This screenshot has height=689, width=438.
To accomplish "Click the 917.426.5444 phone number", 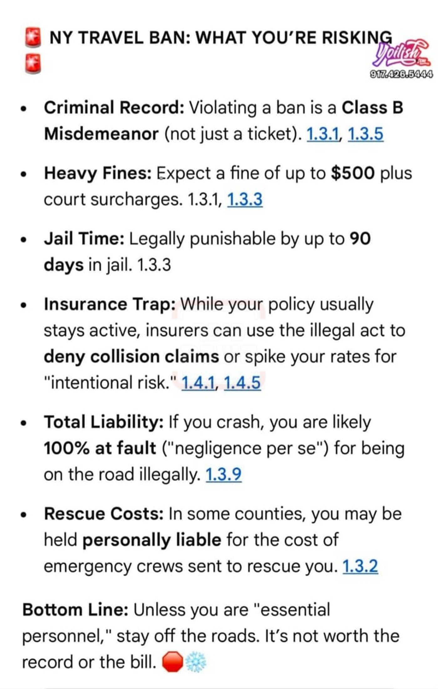I will click(401, 74).
